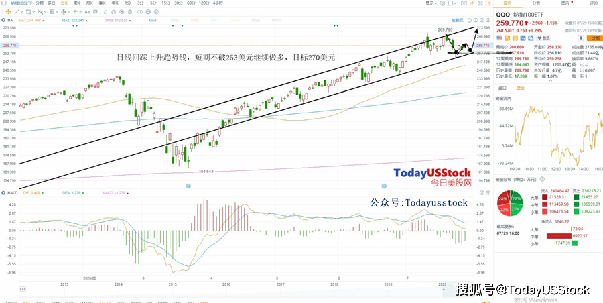Open the 资讯 news tab
The image size is (603, 303).
tap(565, 3)
